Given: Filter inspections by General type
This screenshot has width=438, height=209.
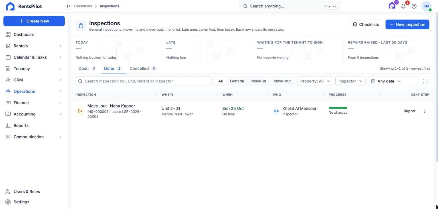Looking at the screenshot, I should pyautogui.click(x=237, y=81).
